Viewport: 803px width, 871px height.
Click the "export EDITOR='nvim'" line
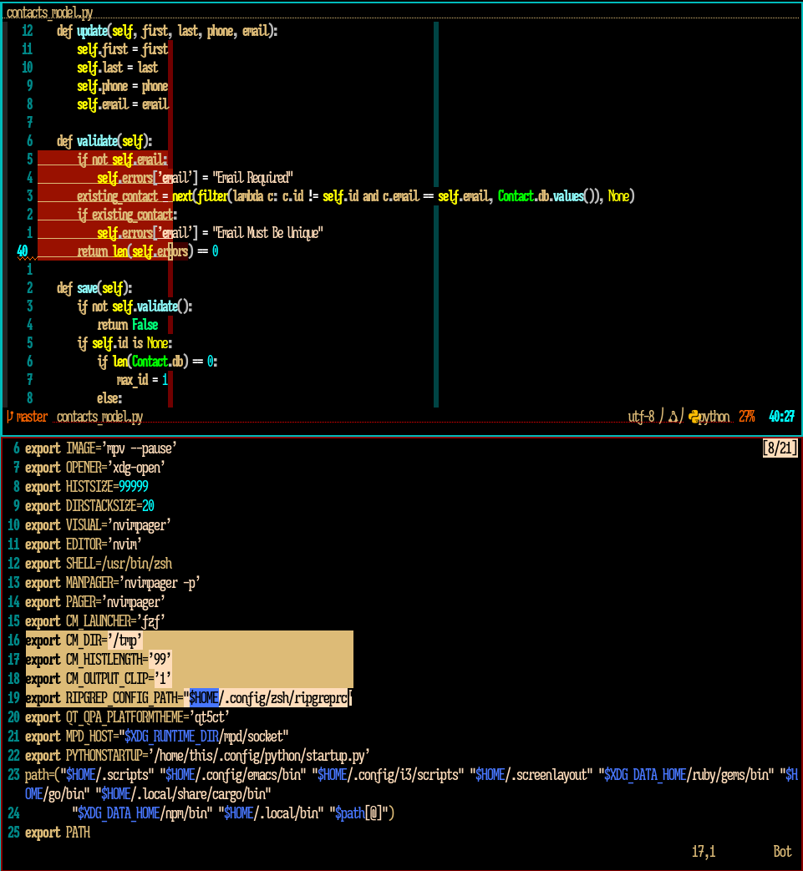(x=84, y=544)
